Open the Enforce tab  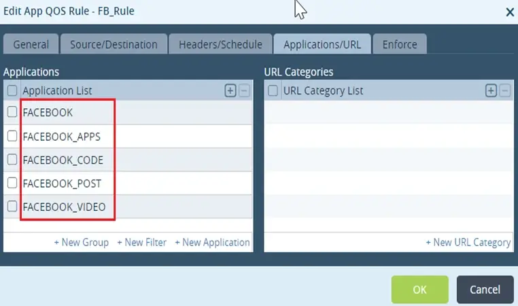point(400,44)
